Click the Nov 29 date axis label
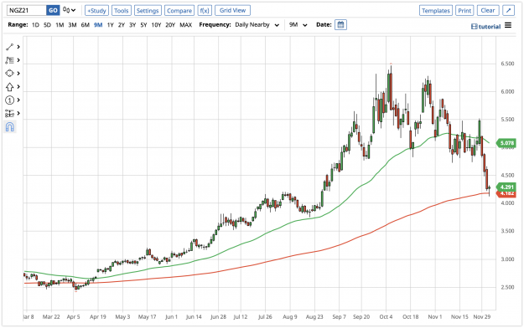This screenshot has height=328, width=524. (x=481, y=316)
